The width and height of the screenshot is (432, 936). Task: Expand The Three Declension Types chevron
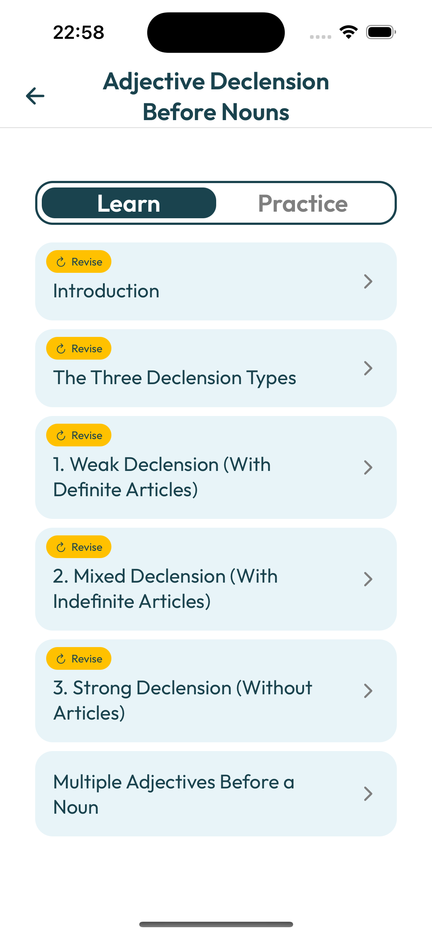[368, 368]
